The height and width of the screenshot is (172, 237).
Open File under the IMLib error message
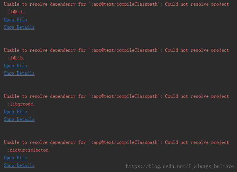pos(15,65)
